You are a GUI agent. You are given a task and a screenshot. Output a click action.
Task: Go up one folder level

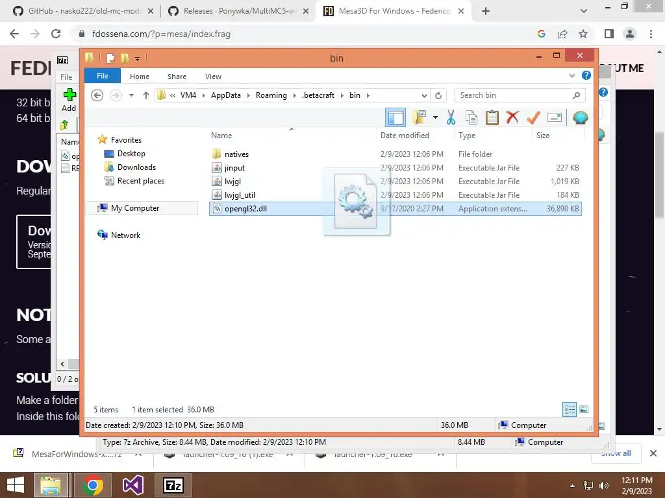coord(146,95)
